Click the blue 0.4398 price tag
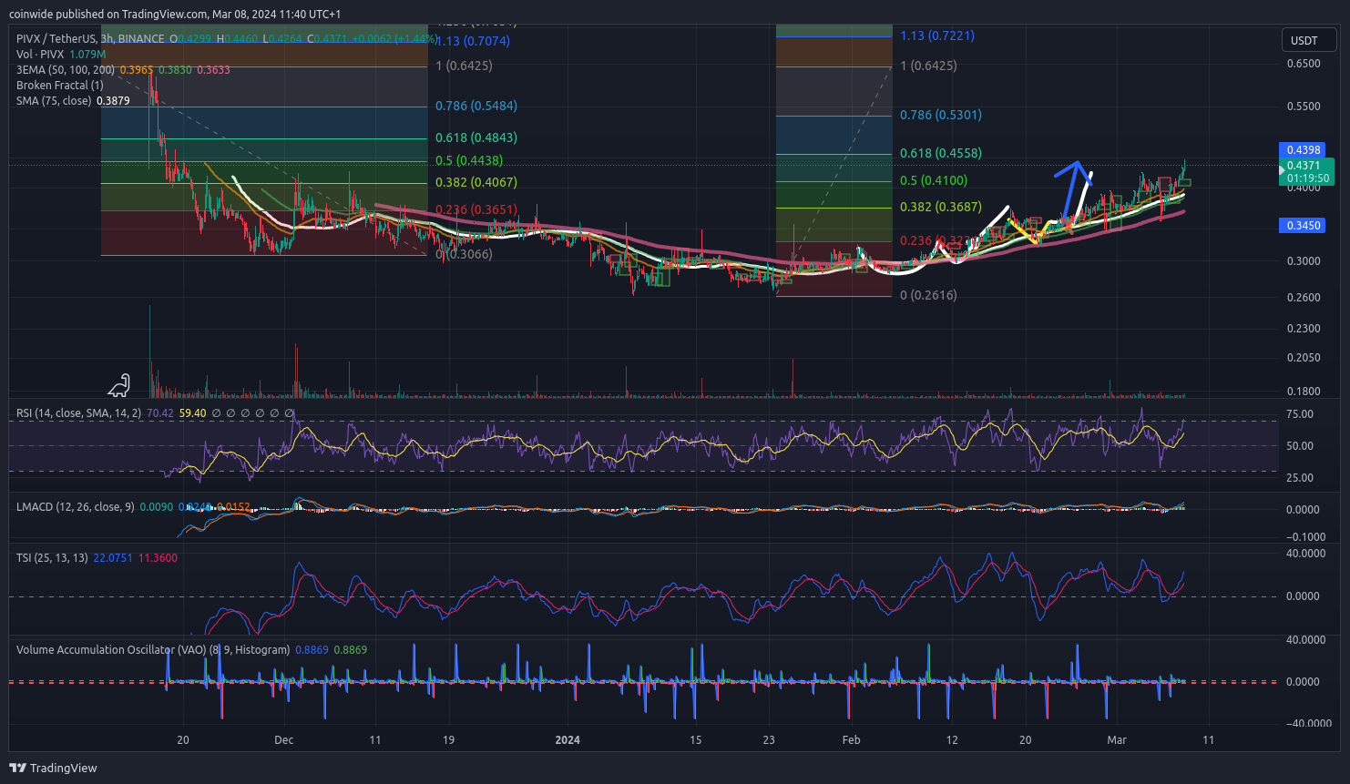Viewport: 1350px width, 784px height. (1304, 150)
